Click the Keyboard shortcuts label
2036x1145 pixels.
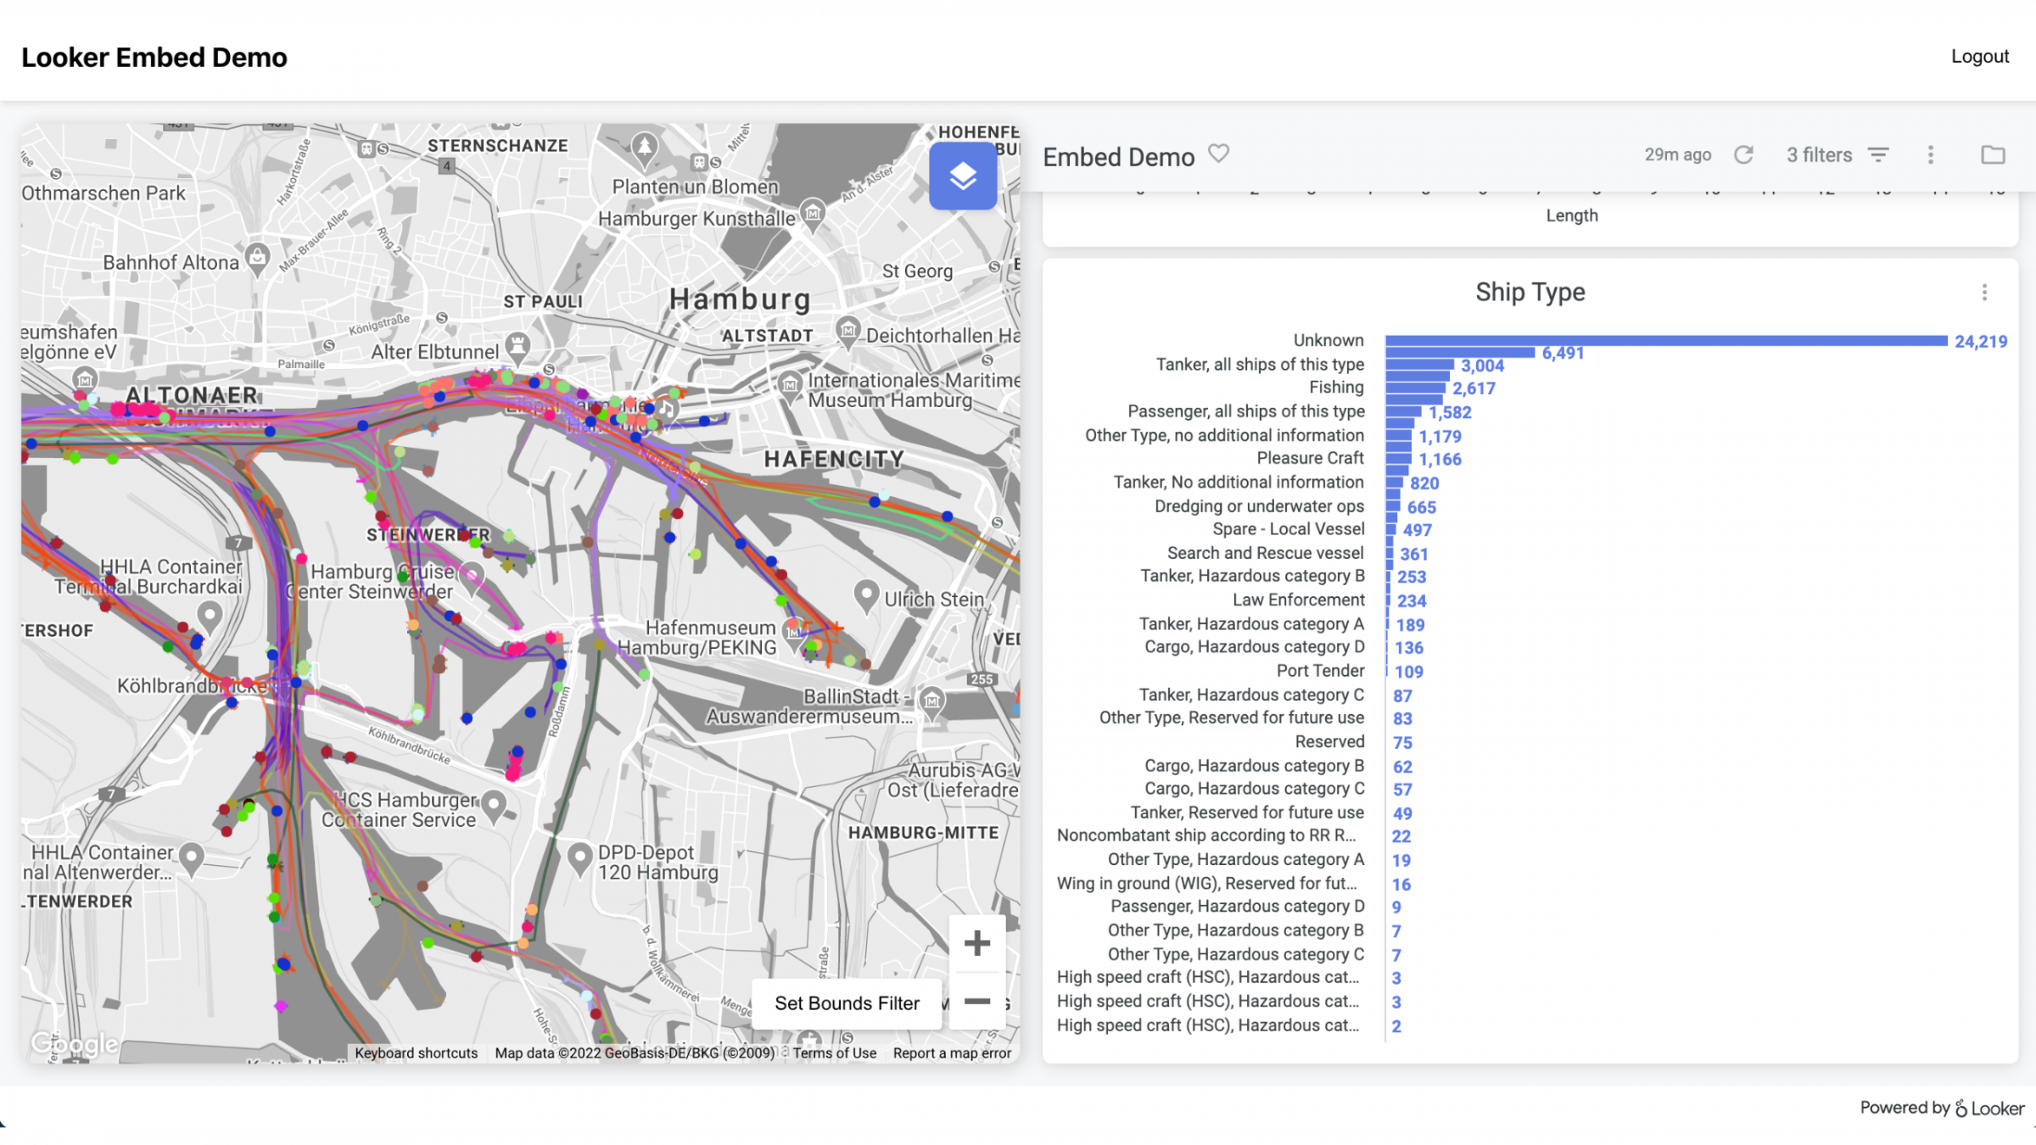[x=417, y=1053]
